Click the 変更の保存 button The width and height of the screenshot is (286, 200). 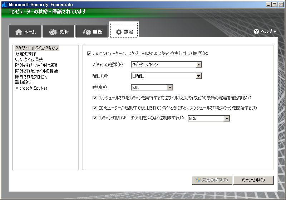(212, 180)
